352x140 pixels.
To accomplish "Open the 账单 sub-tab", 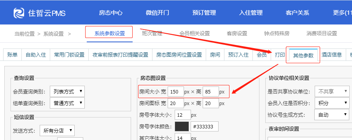I will pyautogui.click(x=12, y=55).
